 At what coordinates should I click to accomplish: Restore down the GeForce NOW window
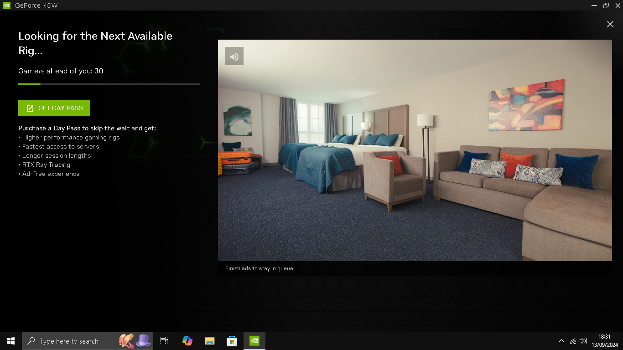coord(606,5)
